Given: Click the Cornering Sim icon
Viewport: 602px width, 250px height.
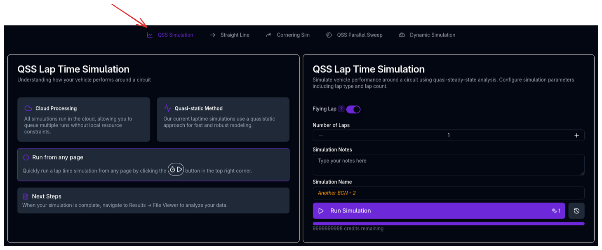Looking at the screenshot, I should click(268, 35).
